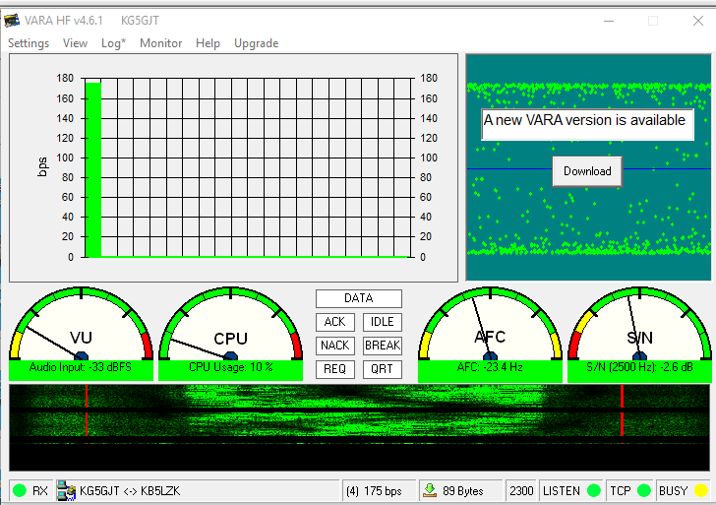716x505 pixels.
Task: Click the LISTEN status label
Action: pyautogui.click(x=562, y=491)
